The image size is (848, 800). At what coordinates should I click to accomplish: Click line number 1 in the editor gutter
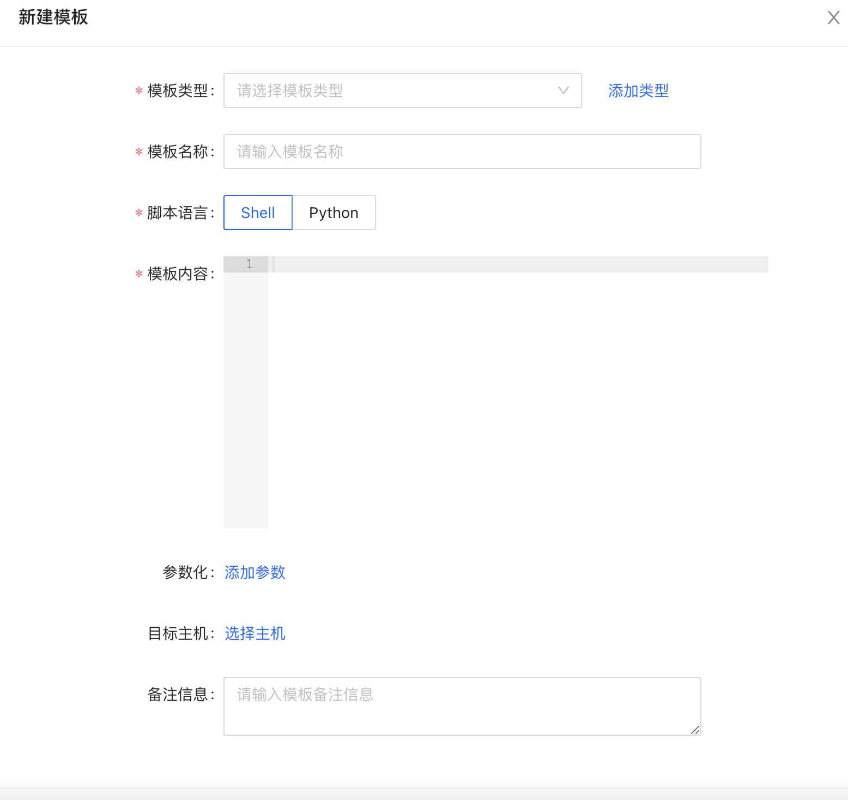tap(249, 264)
